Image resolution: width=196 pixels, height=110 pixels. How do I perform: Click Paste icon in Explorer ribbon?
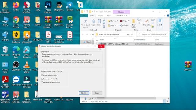pyautogui.click(x=99, y=22)
